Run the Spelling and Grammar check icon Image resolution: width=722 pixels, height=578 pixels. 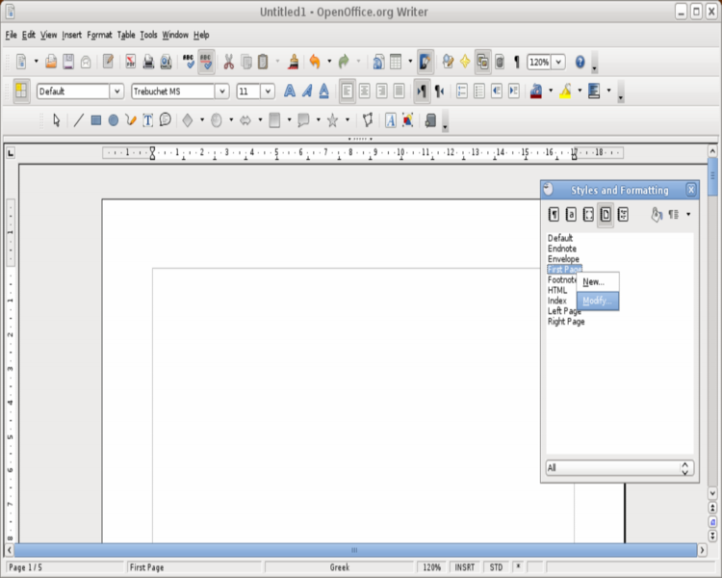click(189, 62)
